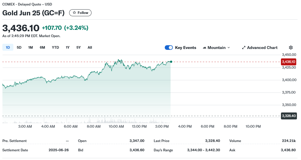
Task: Click the 2025-06-26 settlement date value
Action: tap(59, 150)
